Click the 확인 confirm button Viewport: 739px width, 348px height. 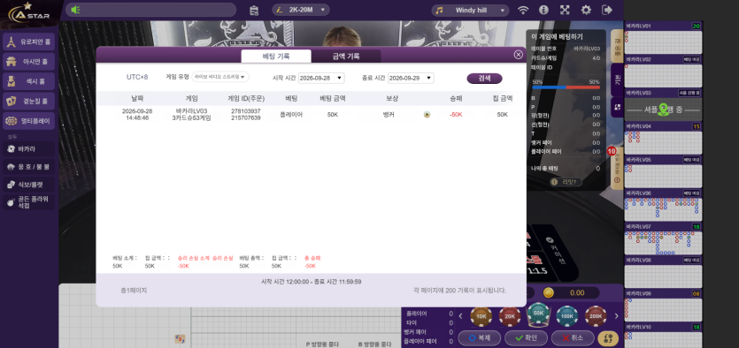526,337
